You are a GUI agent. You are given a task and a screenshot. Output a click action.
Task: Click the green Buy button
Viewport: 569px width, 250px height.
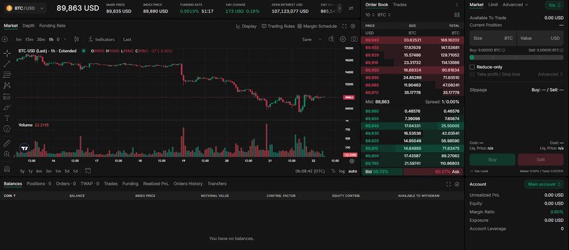492,159
